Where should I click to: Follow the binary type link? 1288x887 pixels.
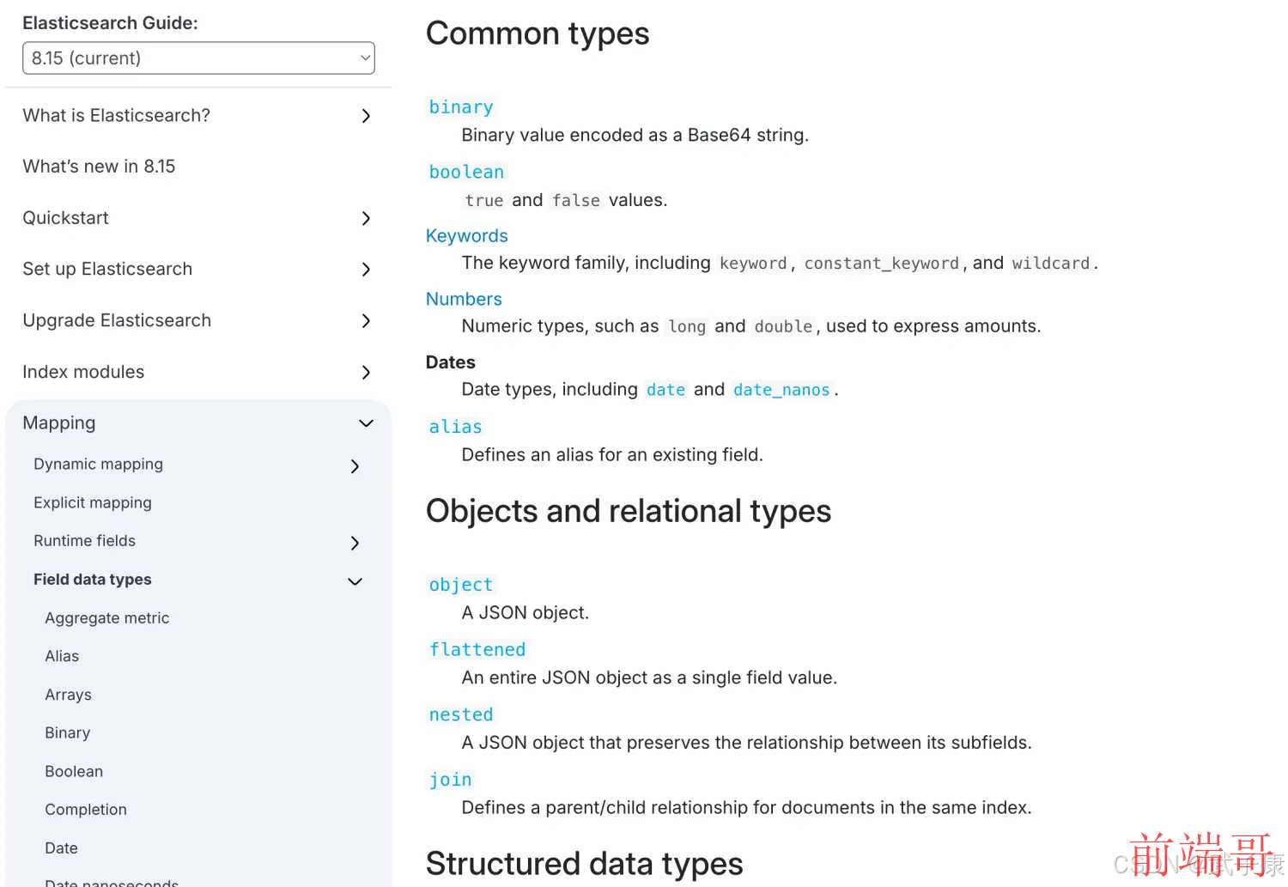coord(461,107)
